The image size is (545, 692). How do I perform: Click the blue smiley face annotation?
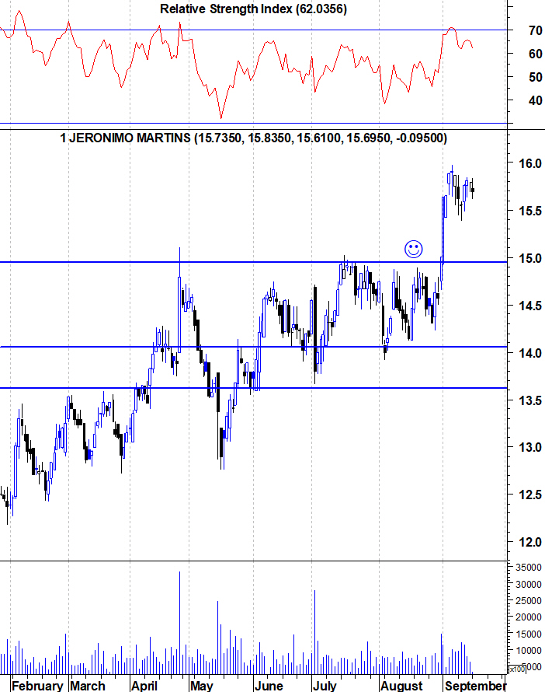click(413, 250)
